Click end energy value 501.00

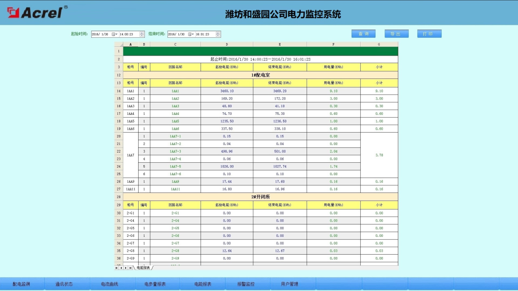(280, 152)
